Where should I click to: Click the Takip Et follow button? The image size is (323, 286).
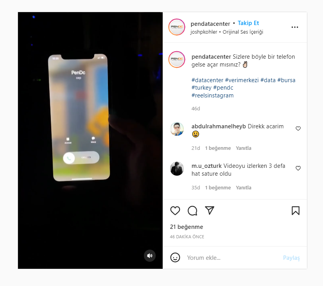click(x=248, y=23)
